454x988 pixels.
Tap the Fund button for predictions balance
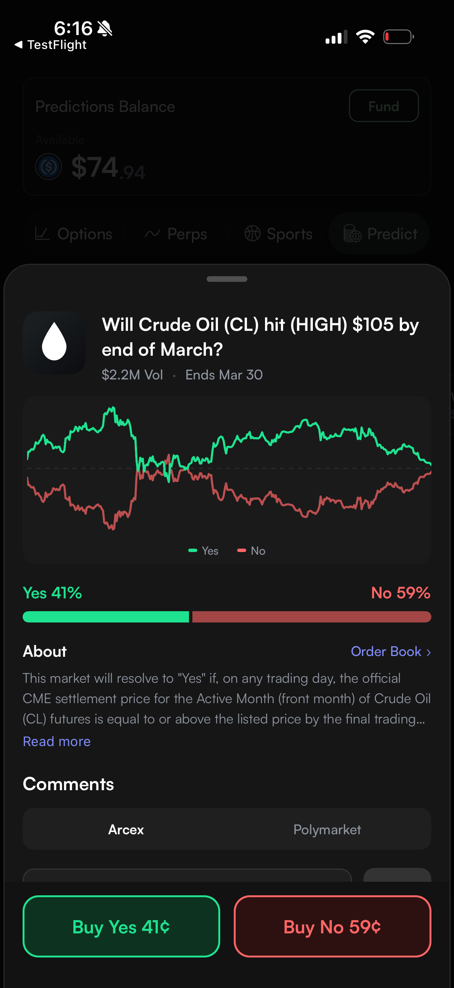pos(384,106)
